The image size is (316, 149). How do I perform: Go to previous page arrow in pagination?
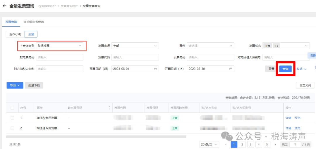(226, 144)
